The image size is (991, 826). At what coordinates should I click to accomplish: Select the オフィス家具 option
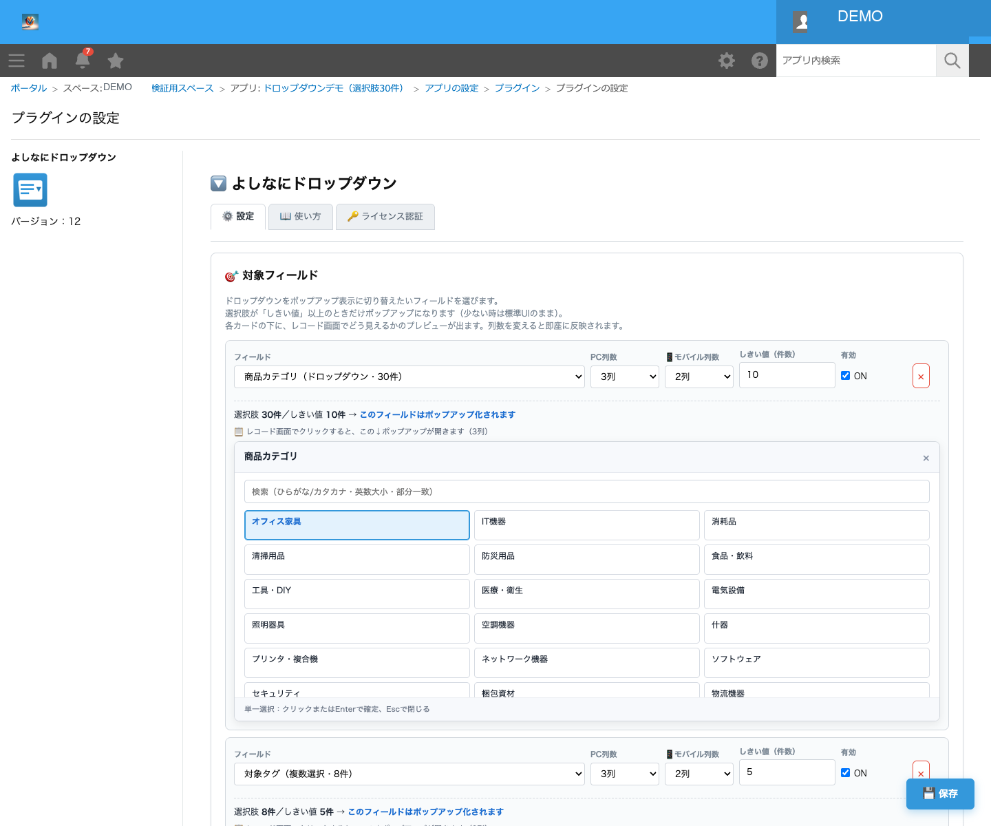click(357, 525)
